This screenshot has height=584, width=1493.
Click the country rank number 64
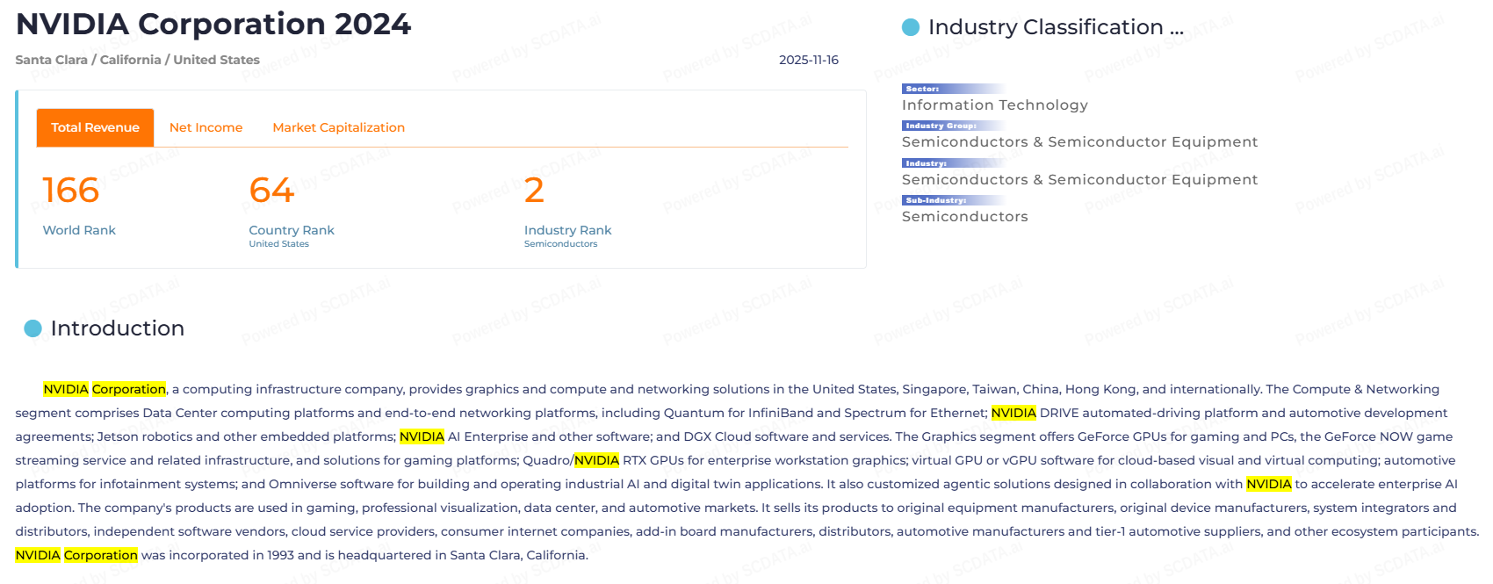pyautogui.click(x=271, y=191)
